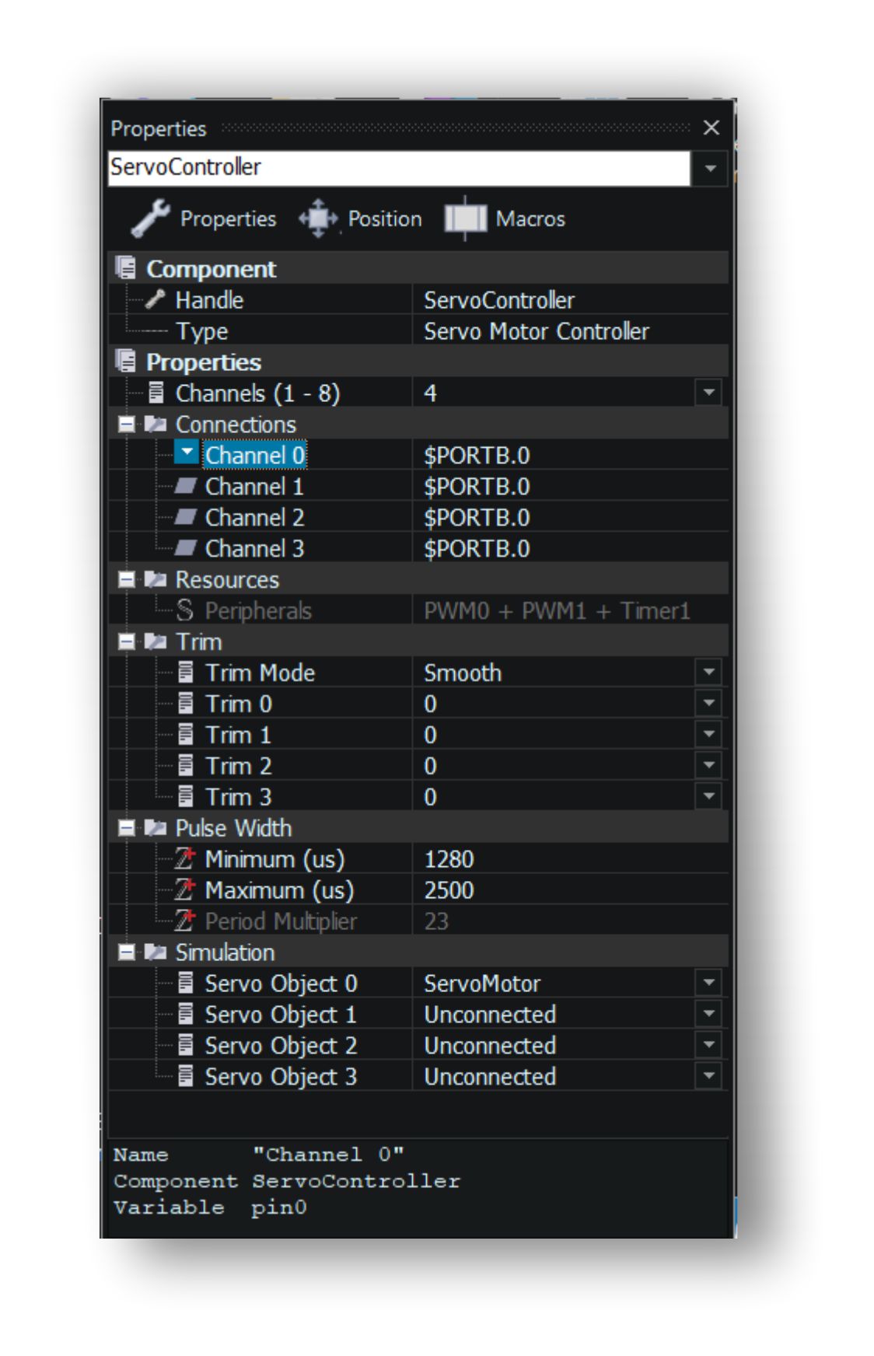Click the Servo Object 0 list icon

tap(185, 983)
